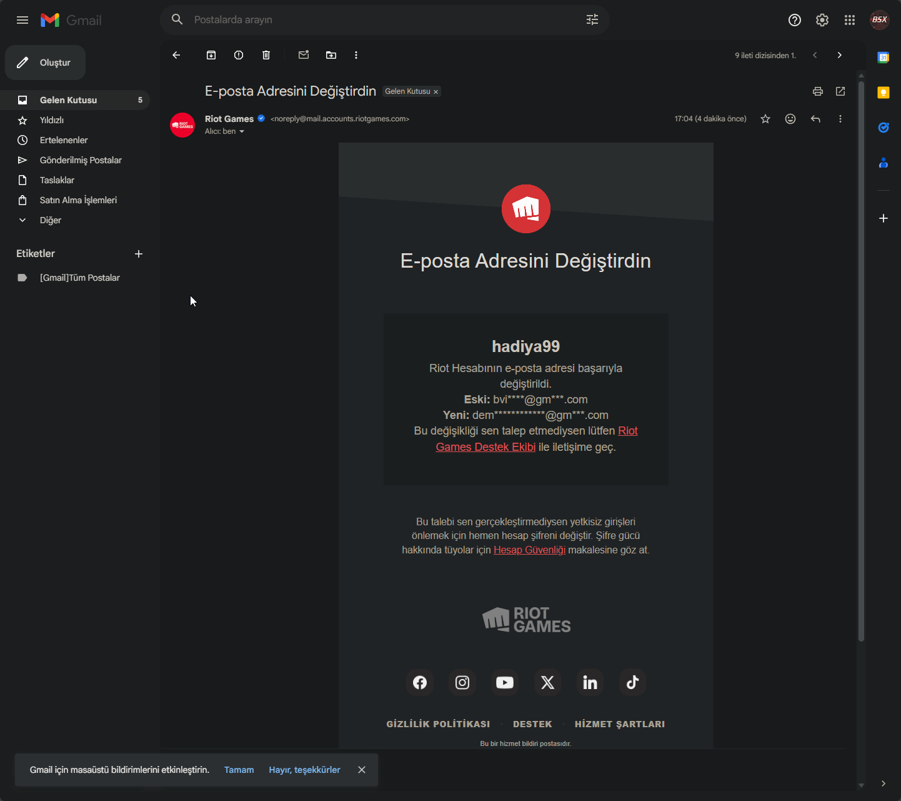901x801 pixels.
Task: Open more toolbar actions menu
Action: pyautogui.click(x=356, y=55)
